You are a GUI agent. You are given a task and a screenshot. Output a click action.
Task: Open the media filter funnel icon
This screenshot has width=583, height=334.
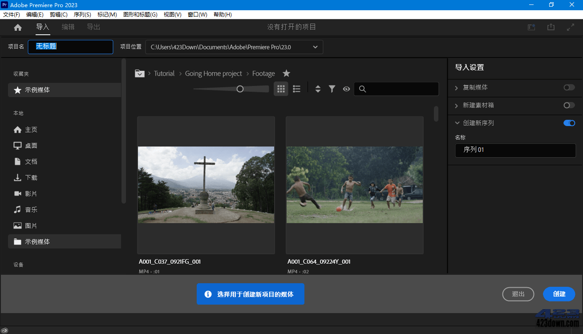coord(332,89)
